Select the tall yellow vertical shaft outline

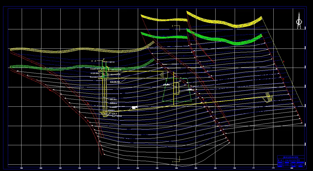pyautogui.click(x=104, y=89)
